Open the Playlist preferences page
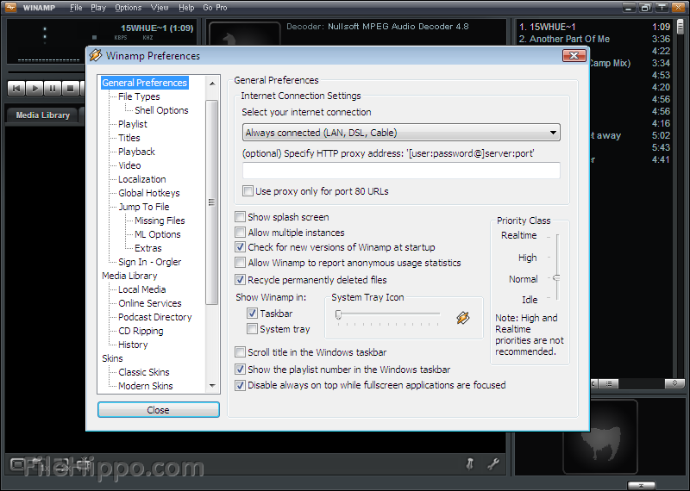Screen dimensions: 690x491 click(133, 124)
